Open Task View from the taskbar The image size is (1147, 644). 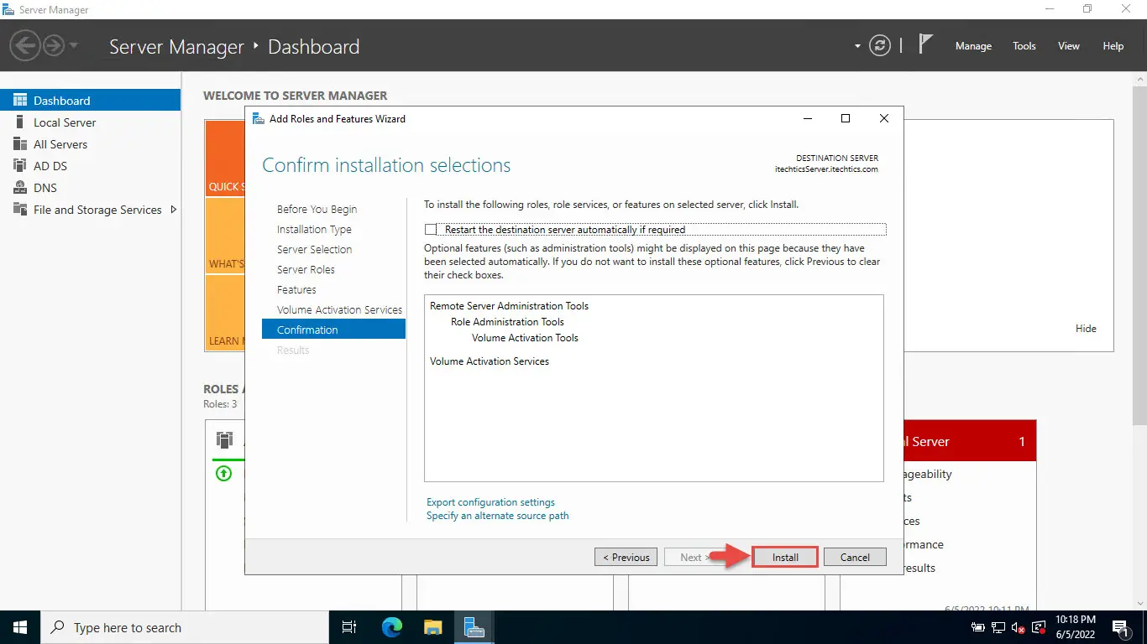[x=349, y=627]
